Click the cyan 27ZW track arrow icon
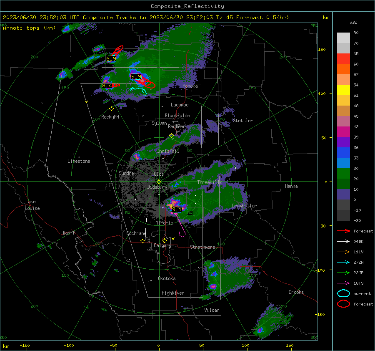375x351 pixels. point(343,263)
